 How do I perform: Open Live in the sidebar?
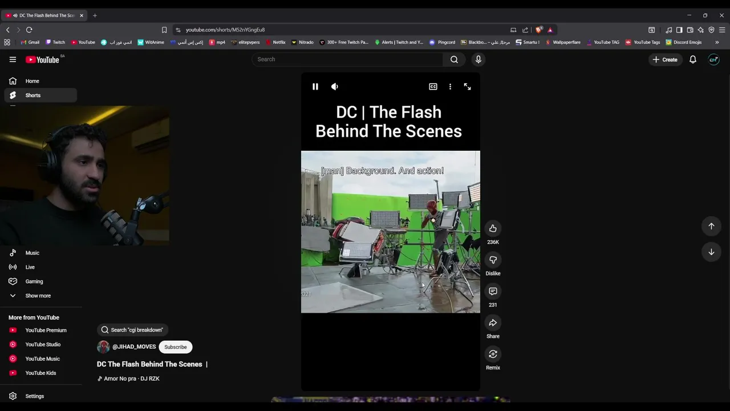[x=40, y=267]
